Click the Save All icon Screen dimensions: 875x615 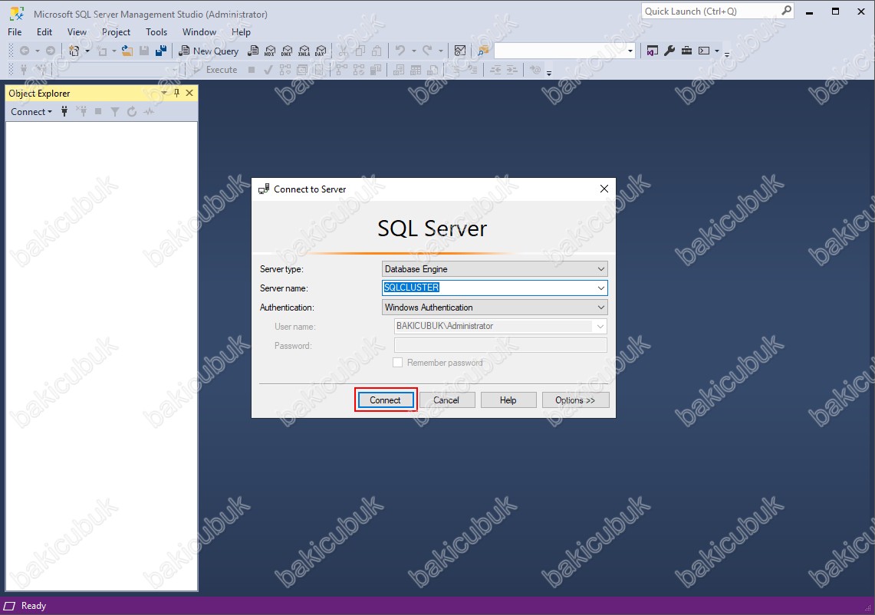pos(161,51)
